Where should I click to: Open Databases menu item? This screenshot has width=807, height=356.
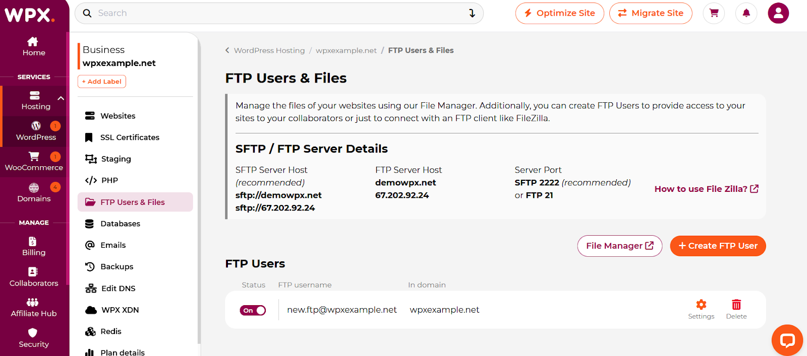pyautogui.click(x=135, y=224)
